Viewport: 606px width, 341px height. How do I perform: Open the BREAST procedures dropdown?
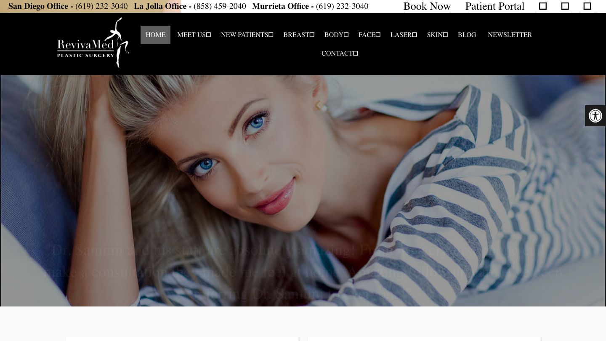[299, 35]
